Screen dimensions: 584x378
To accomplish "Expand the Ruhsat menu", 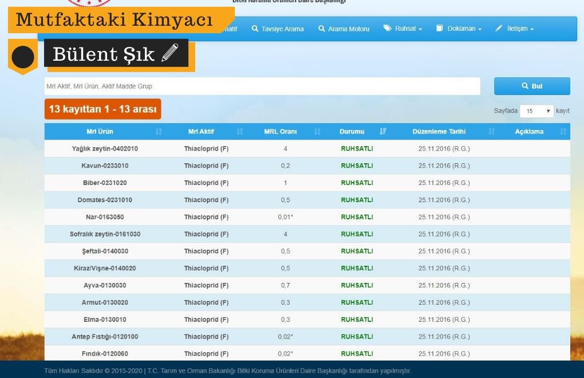I will click(x=403, y=28).
